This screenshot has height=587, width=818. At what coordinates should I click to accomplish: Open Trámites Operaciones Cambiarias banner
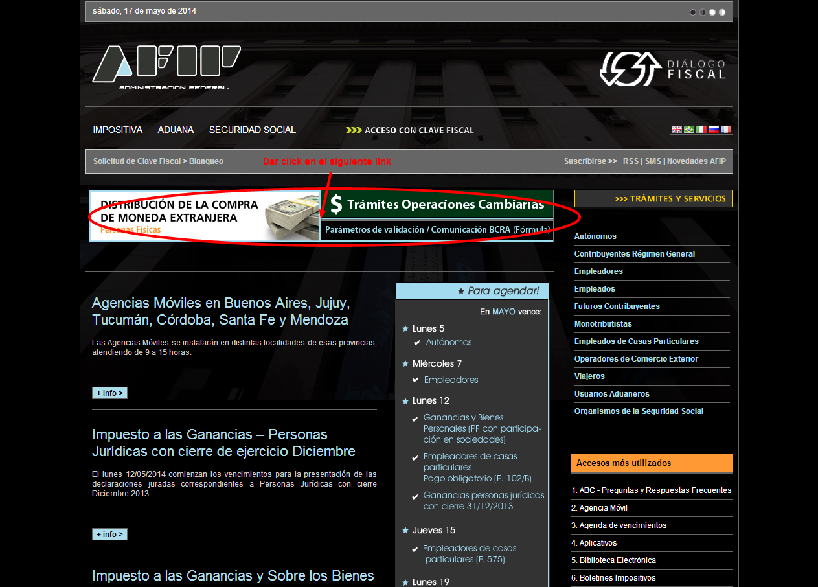[437, 204]
